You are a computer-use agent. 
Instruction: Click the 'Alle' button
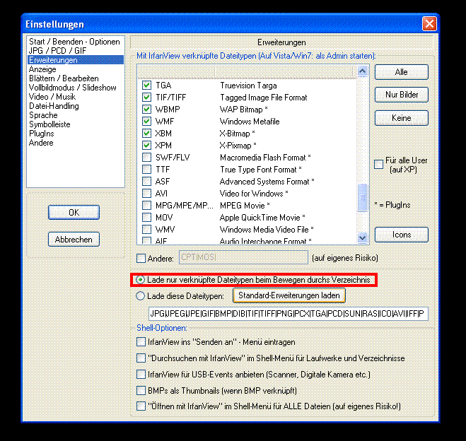tap(401, 72)
